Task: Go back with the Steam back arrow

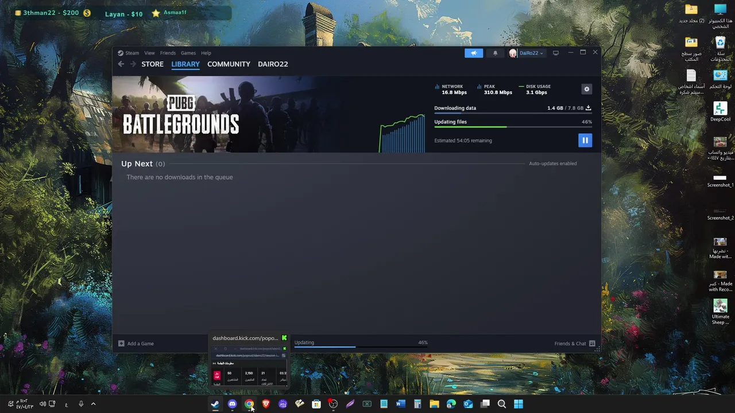Action: click(121, 64)
